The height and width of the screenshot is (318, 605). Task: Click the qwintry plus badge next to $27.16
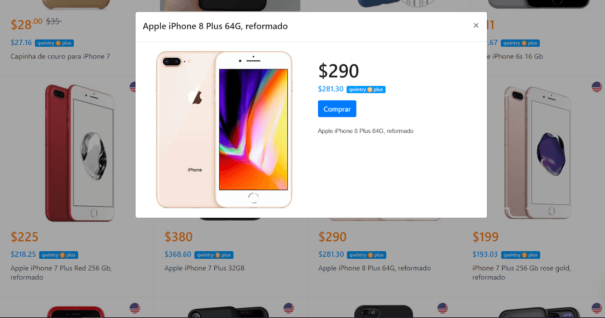tap(54, 43)
